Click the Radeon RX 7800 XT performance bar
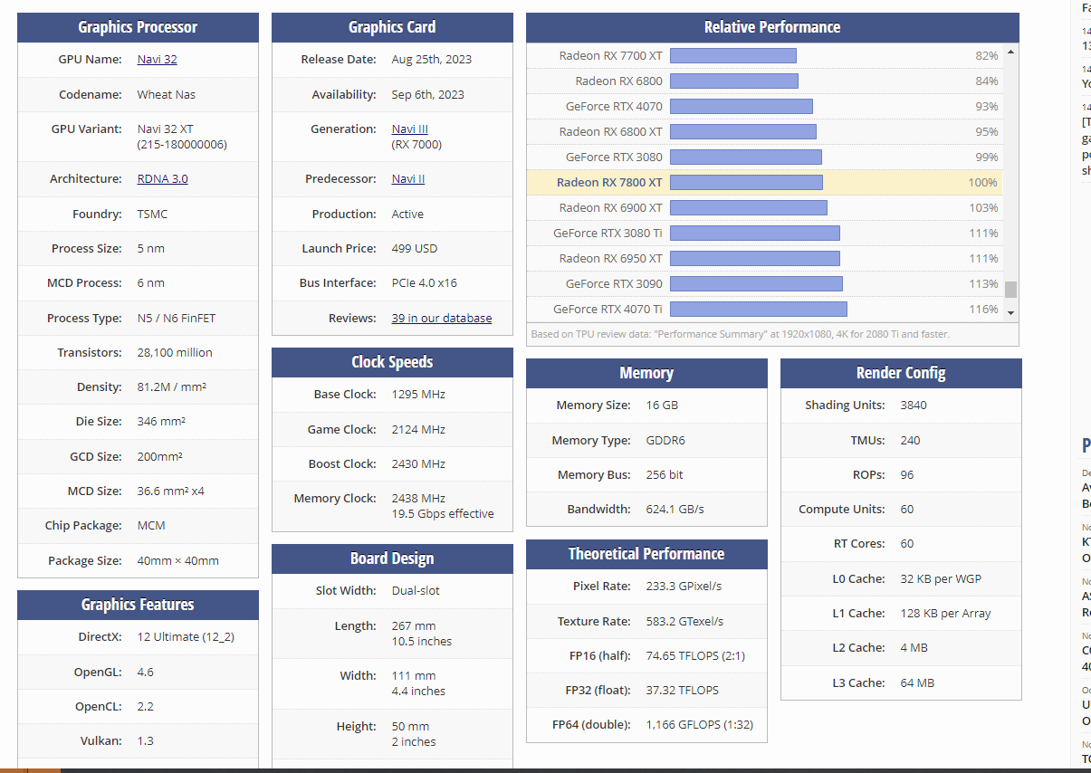The image size is (1091, 773). [x=747, y=183]
